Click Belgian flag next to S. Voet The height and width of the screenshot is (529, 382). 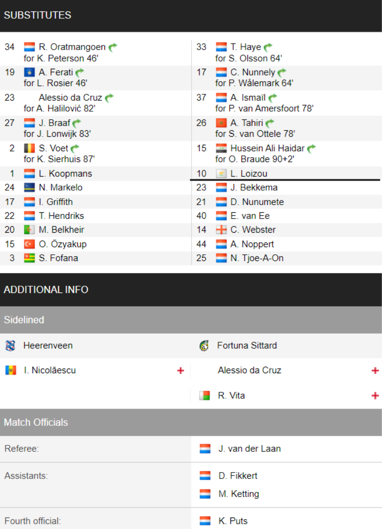pyautogui.click(x=29, y=149)
